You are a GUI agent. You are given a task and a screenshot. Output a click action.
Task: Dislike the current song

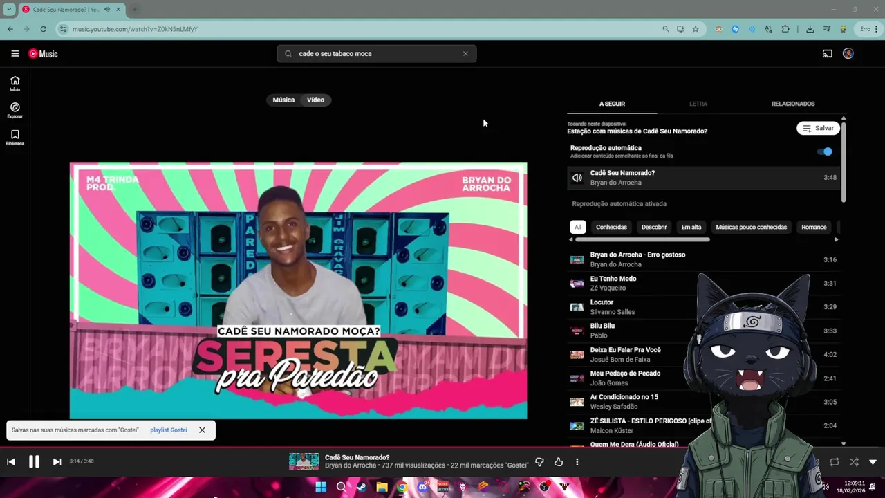coord(540,462)
